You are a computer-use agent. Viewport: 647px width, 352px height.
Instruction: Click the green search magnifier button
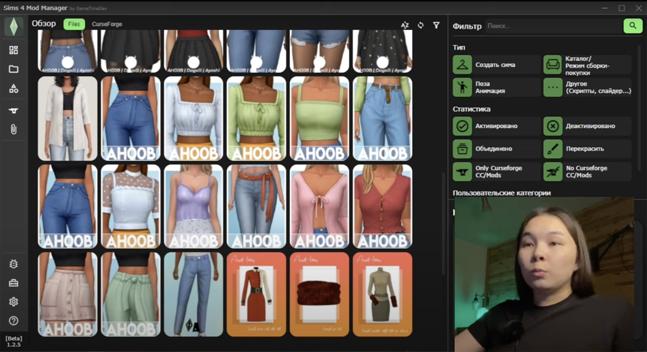633,26
